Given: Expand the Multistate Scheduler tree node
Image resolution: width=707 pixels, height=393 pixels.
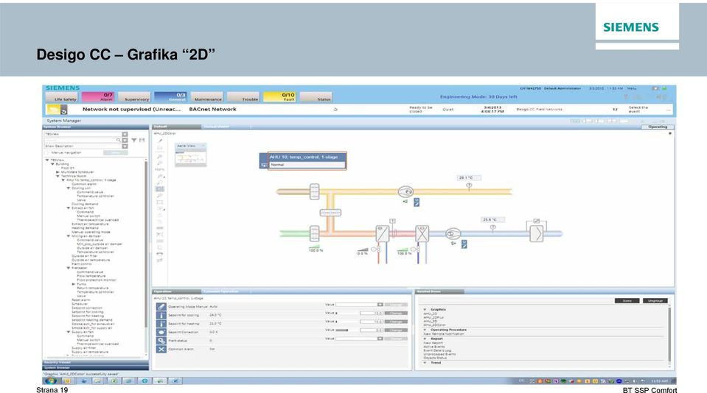Looking at the screenshot, I should pos(58,172).
